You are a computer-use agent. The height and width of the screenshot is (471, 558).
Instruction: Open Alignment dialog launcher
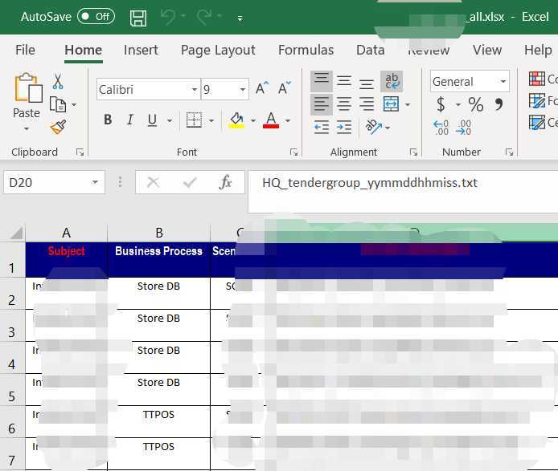coord(413,152)
